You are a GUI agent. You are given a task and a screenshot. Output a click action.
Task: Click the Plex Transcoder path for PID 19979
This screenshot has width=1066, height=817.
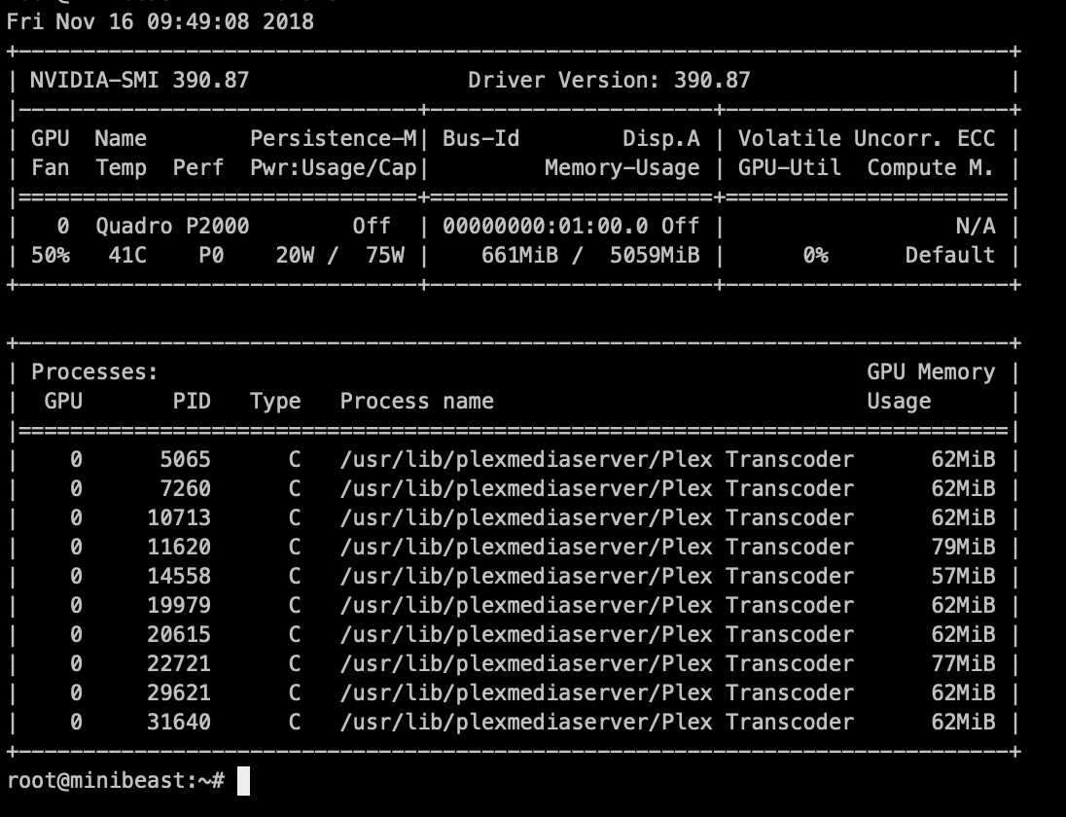(596, 605)
